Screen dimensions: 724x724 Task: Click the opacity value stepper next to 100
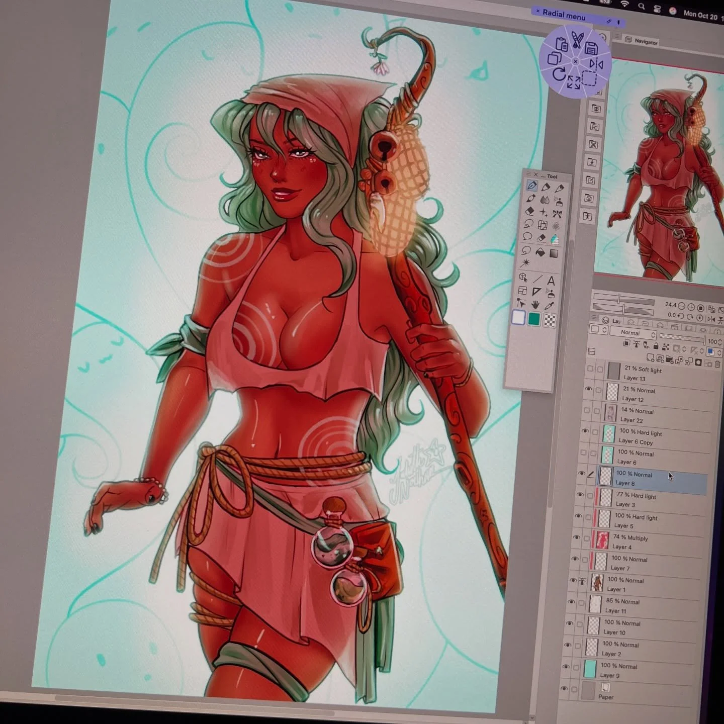click(719, 342)
